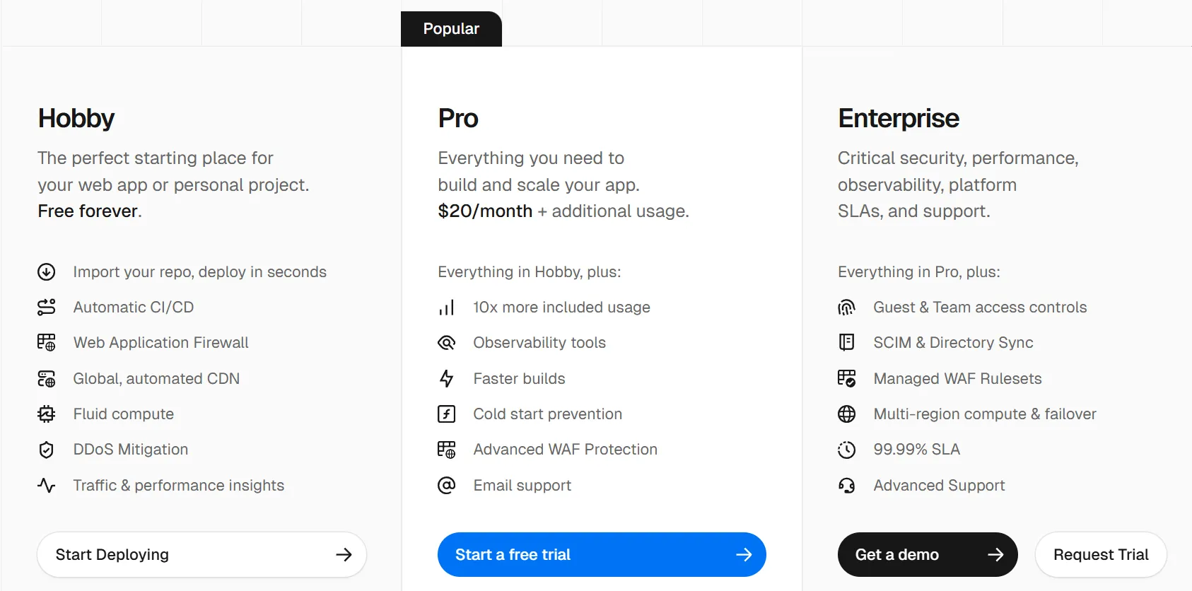Click the Advanced Support headset icon
Viewport: 1192px width, 591px height.
click(846, 486)
